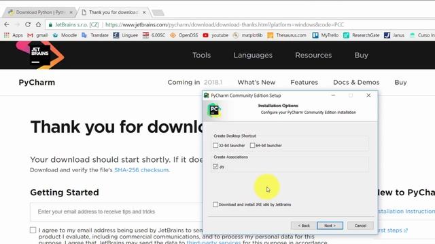Open the matplotlib bookmark
435x244 pixels.
click(x=247, y=35)
